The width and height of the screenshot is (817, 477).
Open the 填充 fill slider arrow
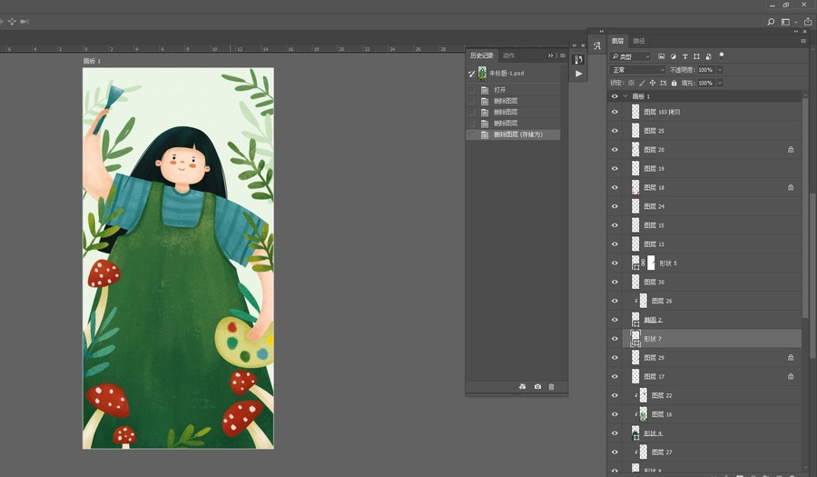pos(720,83)
